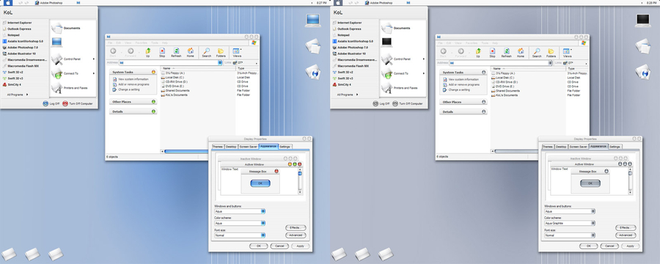This screenshot has width=660, height=264.
Task: Click Forward arrow in blue Aqua Explorer toolbar
Action: [x=131, y=51]
